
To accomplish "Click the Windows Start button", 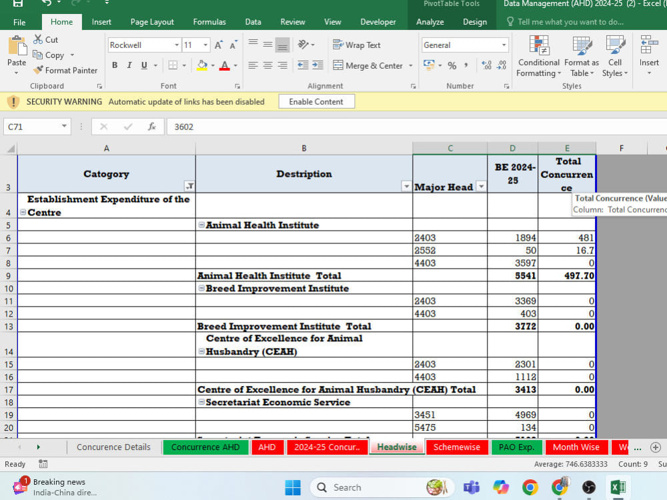I will [293, 487].
